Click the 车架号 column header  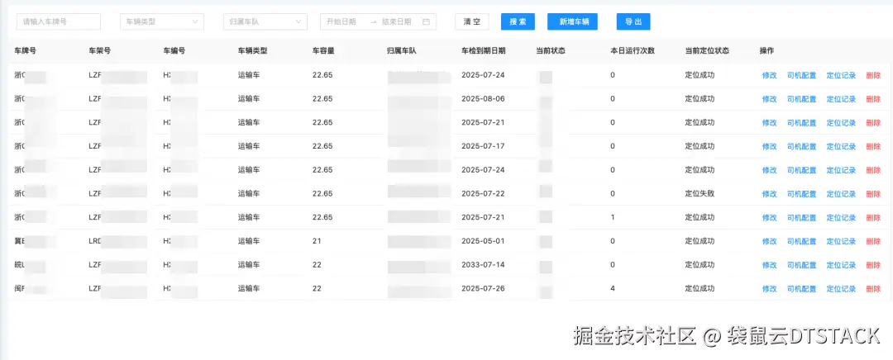[100, 50]
